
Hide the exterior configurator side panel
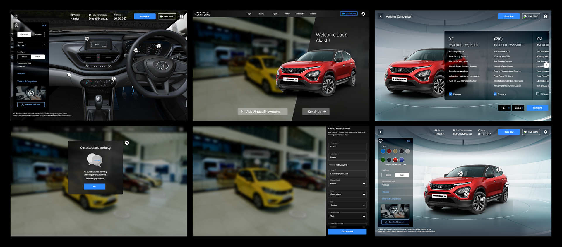[x=408, y=141]
